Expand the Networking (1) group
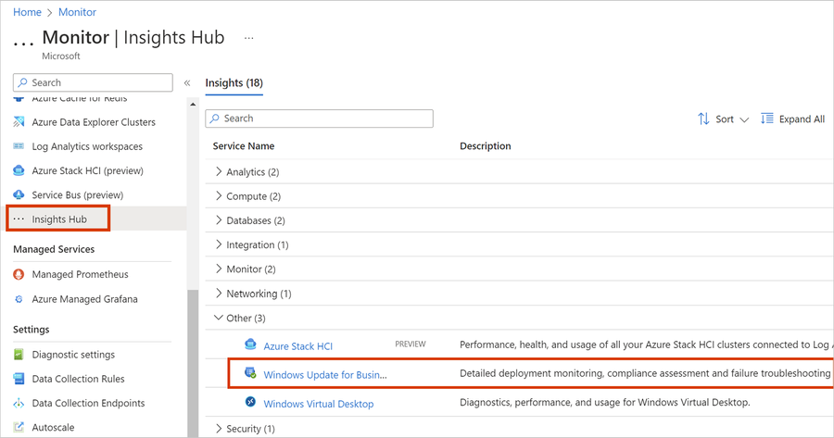 (x=218, y=293)
